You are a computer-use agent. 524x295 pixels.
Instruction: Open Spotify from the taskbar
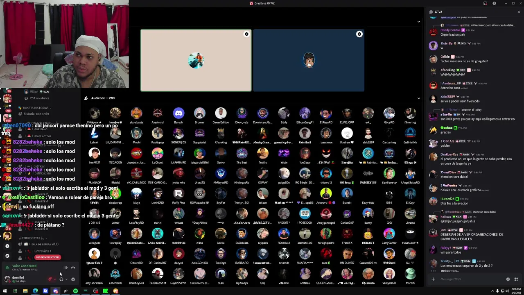[x=75, y=291]
